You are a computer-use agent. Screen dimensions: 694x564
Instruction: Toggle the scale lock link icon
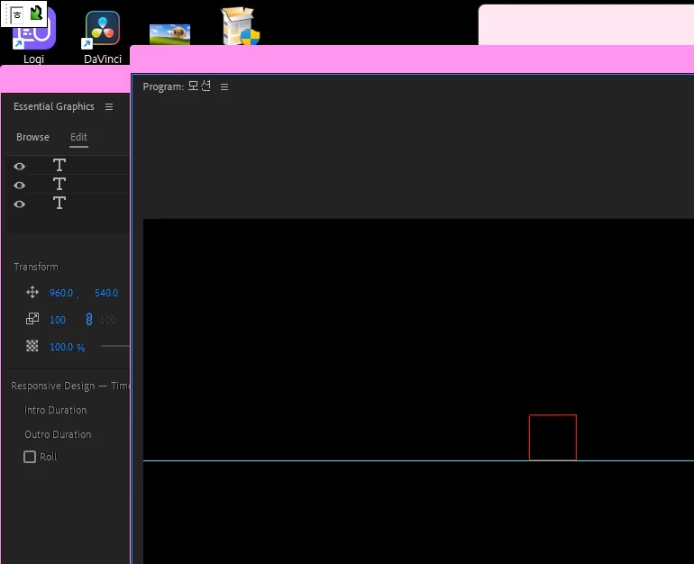89,319
